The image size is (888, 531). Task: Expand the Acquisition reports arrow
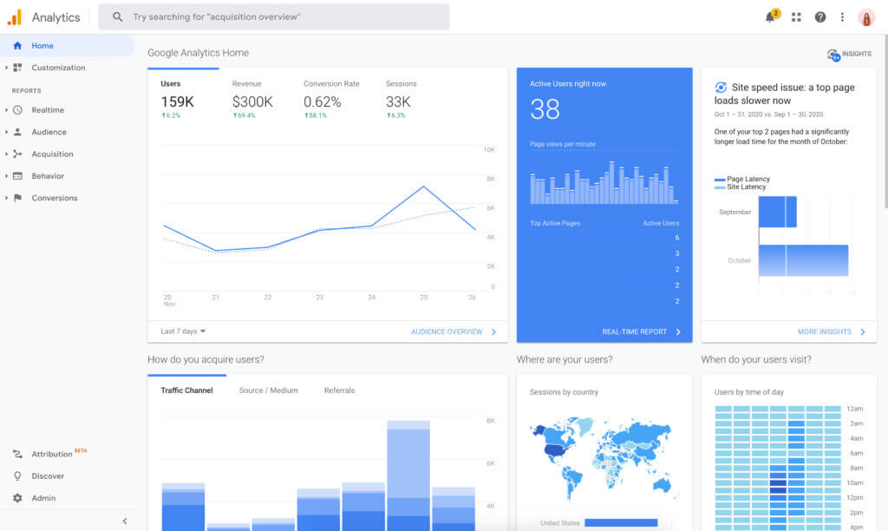pyautogui.click(x=6, y=154)
